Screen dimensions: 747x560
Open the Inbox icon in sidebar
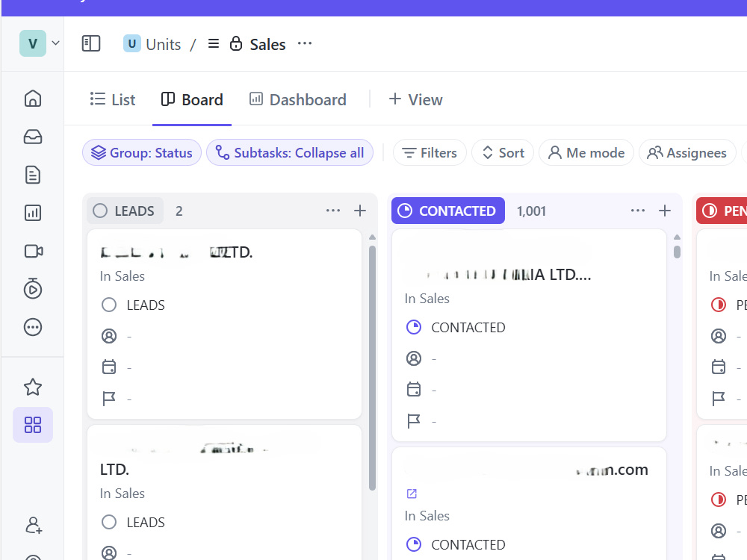tap(33, 137)
